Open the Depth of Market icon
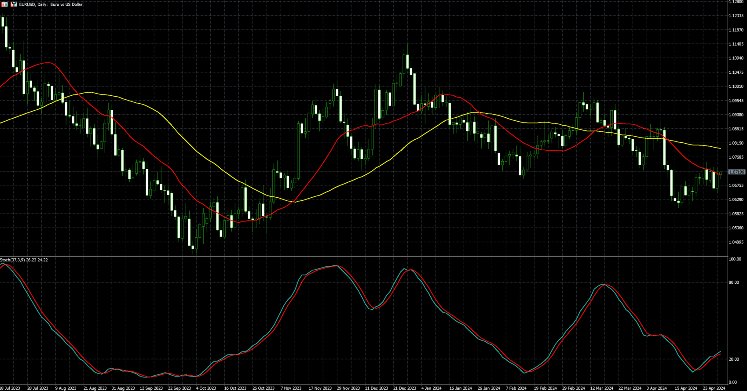 click(x=14, y=4)
